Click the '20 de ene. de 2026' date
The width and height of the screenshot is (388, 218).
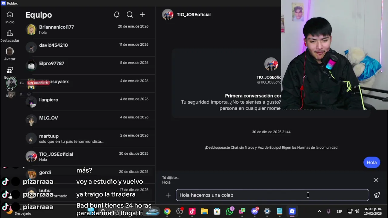[133, 26]
